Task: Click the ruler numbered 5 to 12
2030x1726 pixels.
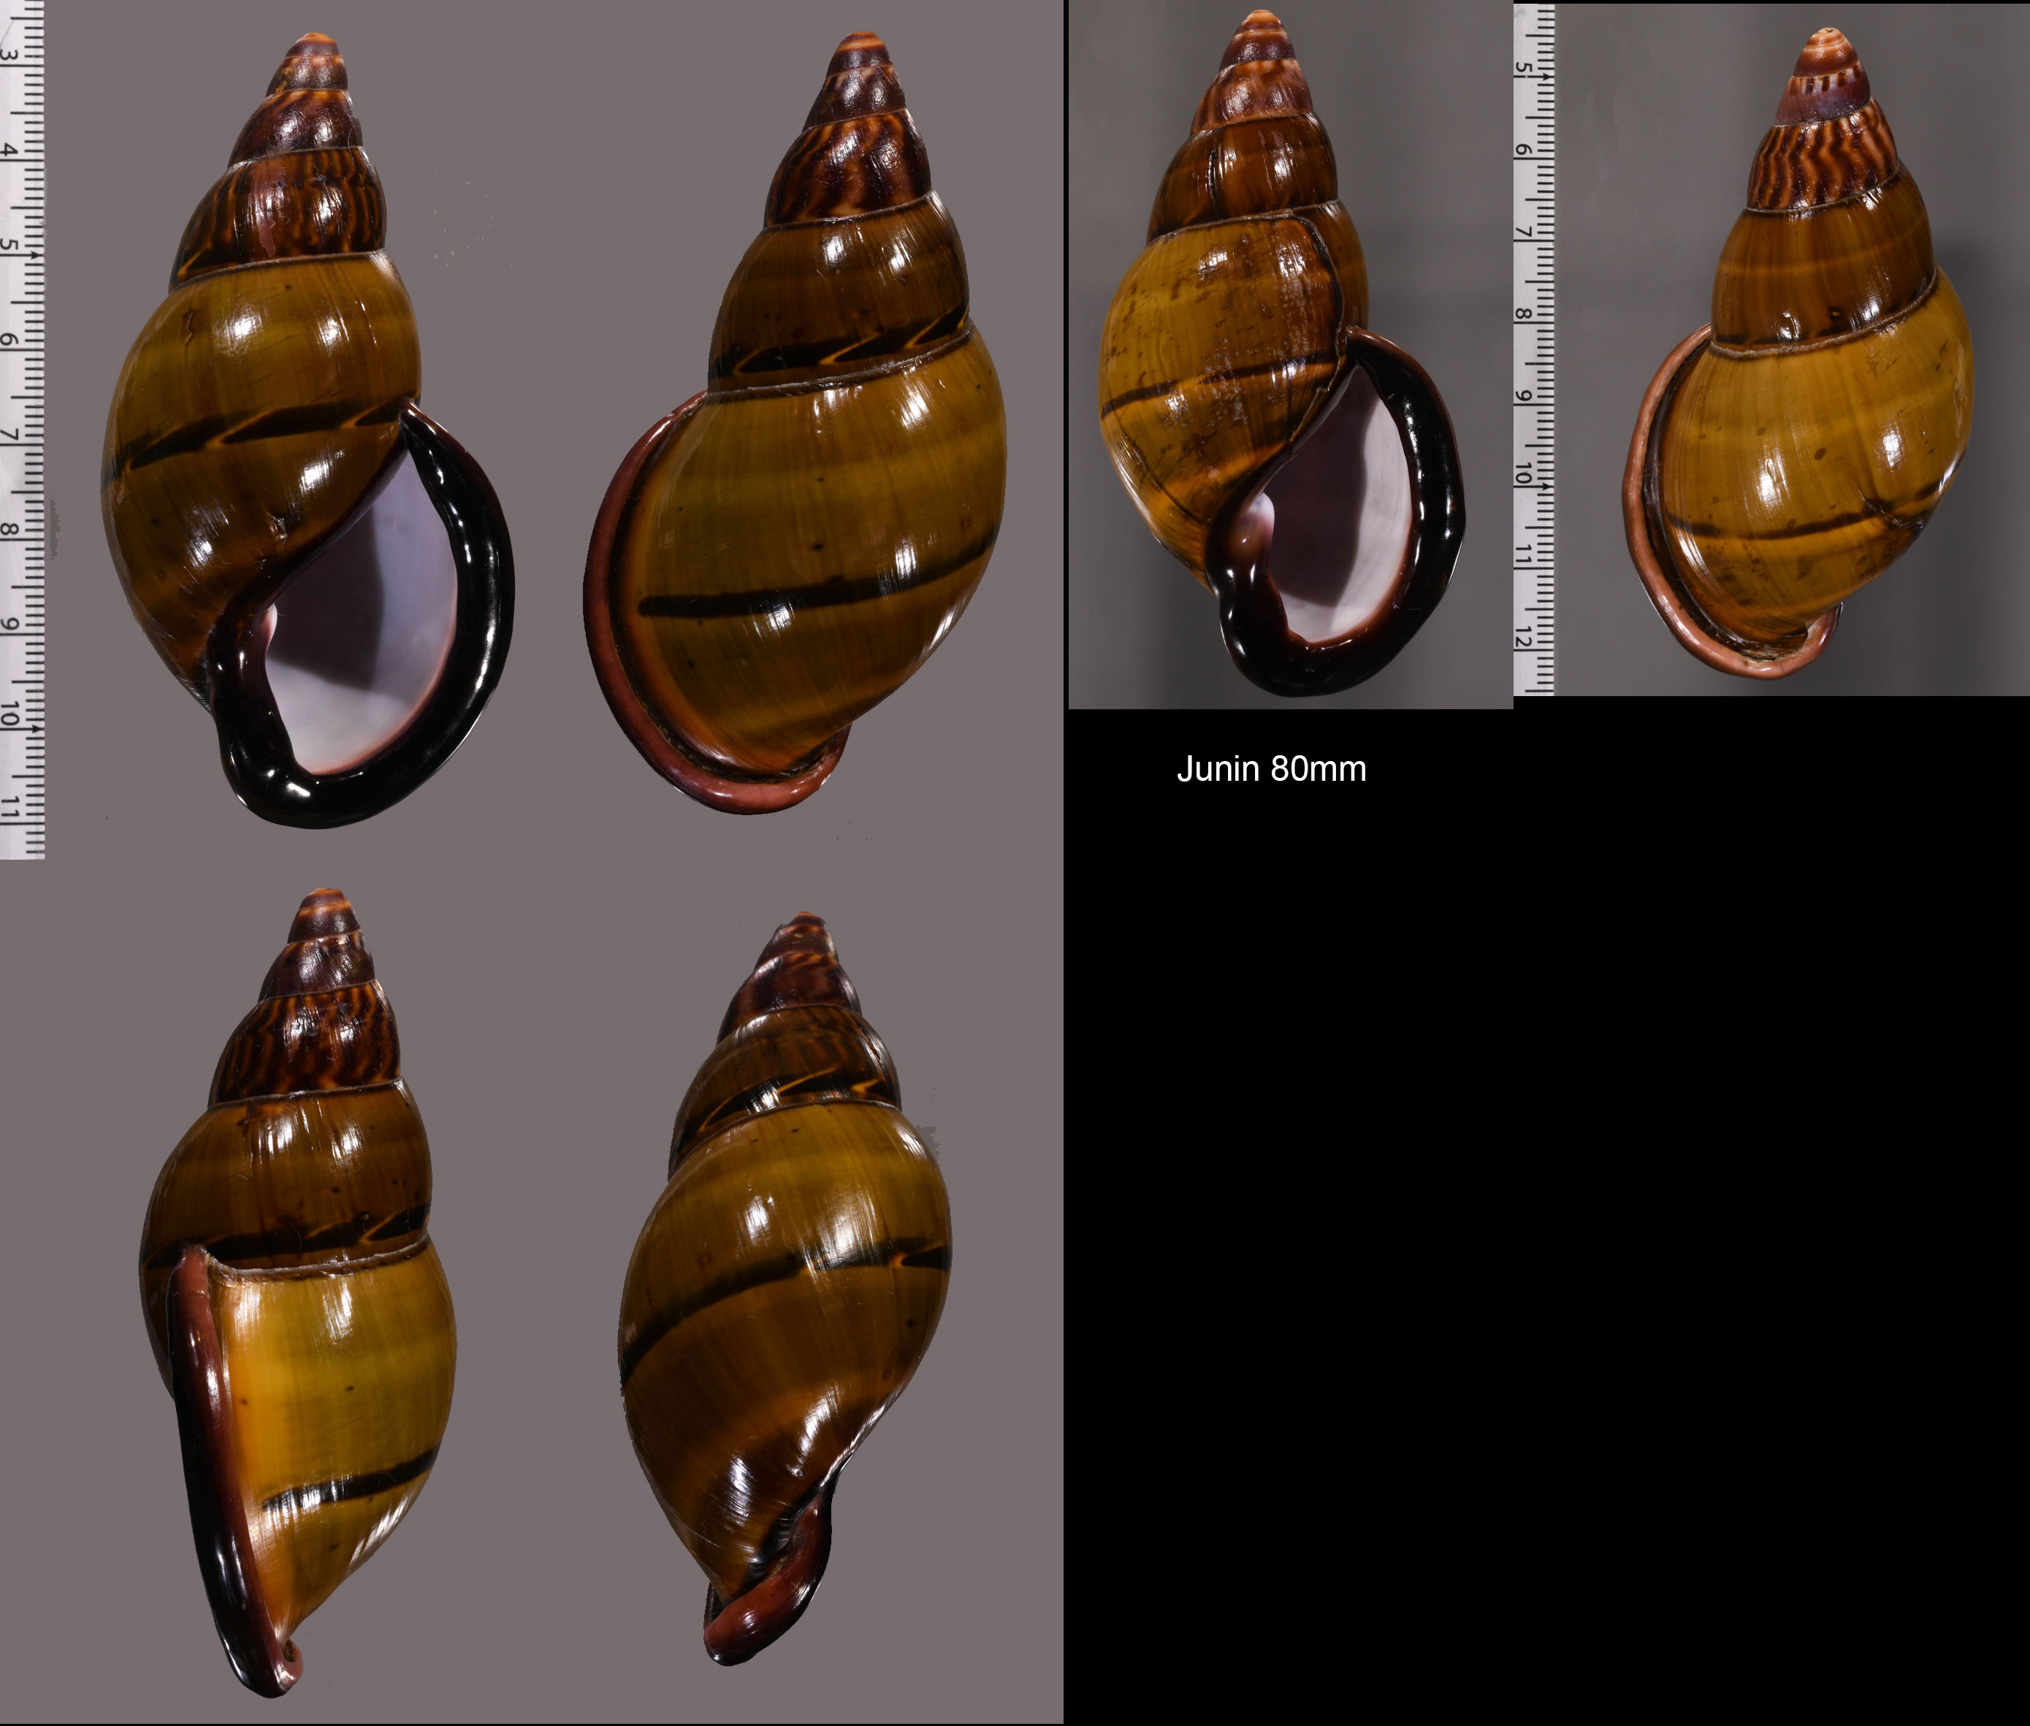Action: 1534,349
